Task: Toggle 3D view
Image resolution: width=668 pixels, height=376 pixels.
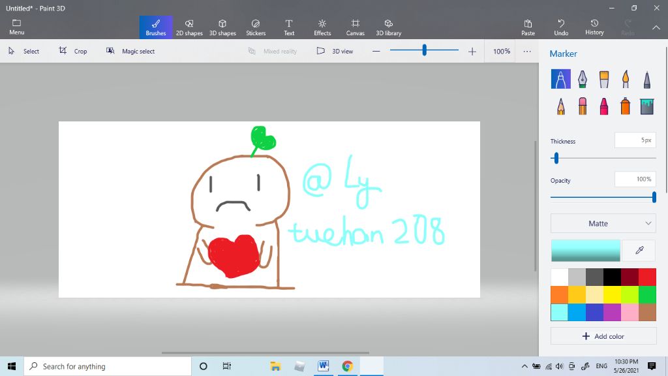Action: point(335,51)
